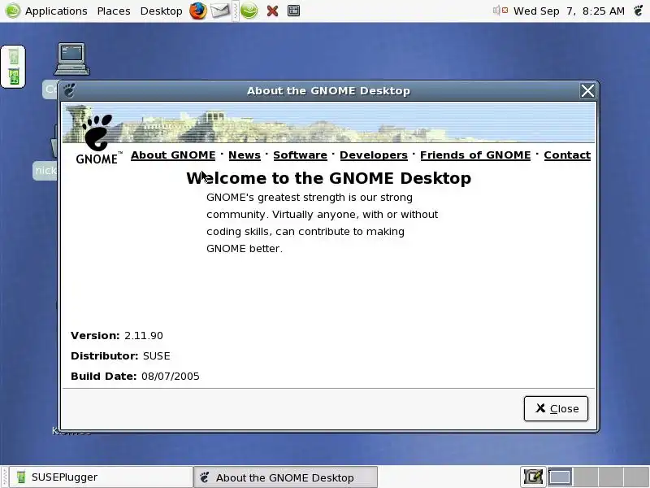The height and width of the screenshot is (488, 650).
Task: Click the lower green icon in side applet
Action: click(14, 76)
